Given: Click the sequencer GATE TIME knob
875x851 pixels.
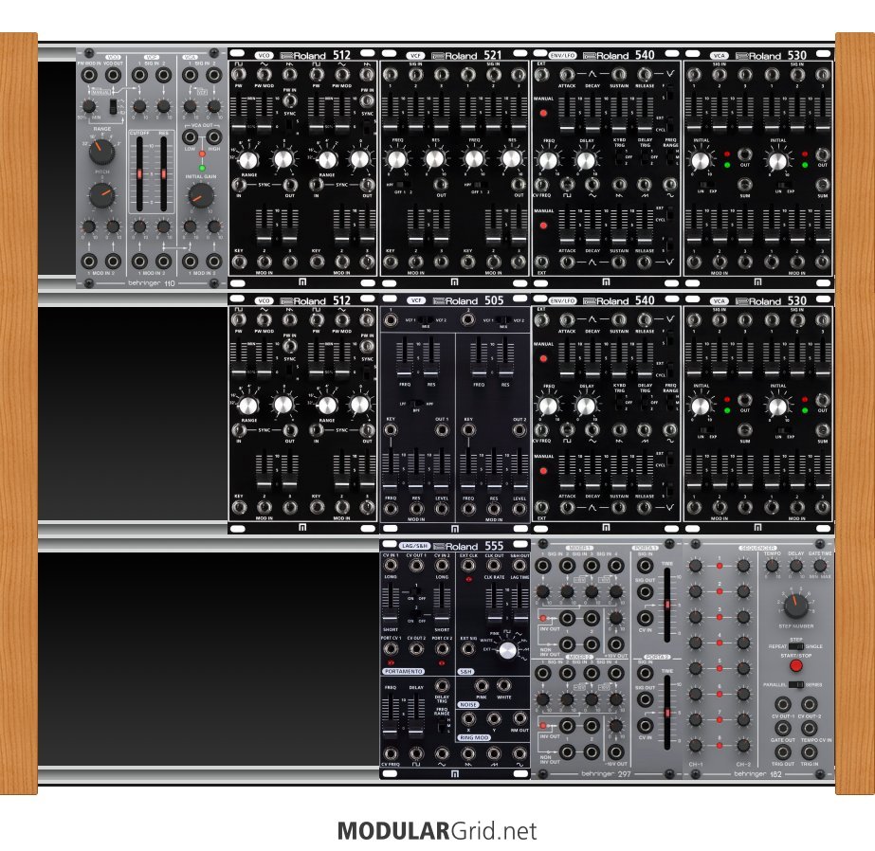Looking at the screenshot, I should click(820, 566).
